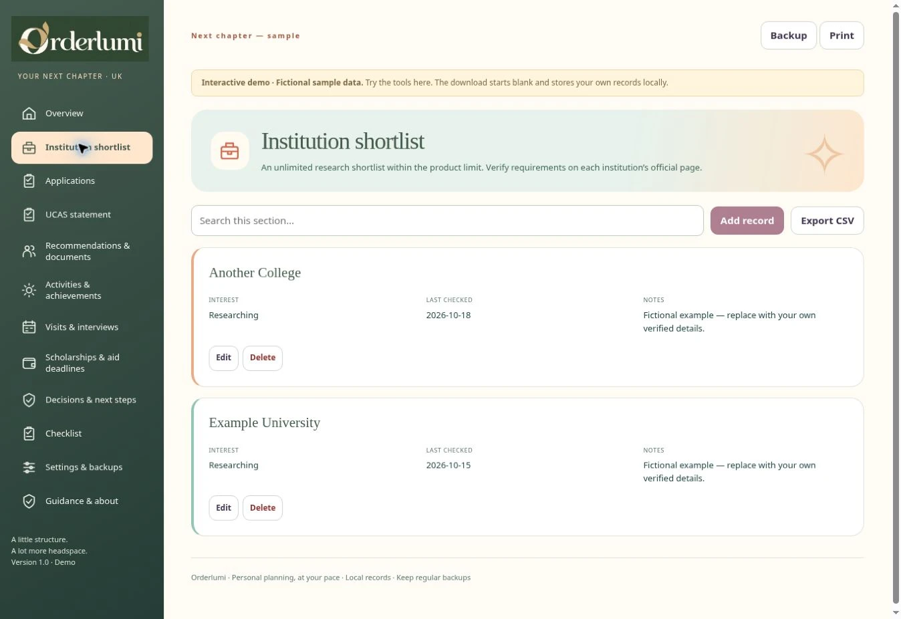Select Activities & achievements
The width and height of the screenshot is (901, 619).
[x=82, y=290]
